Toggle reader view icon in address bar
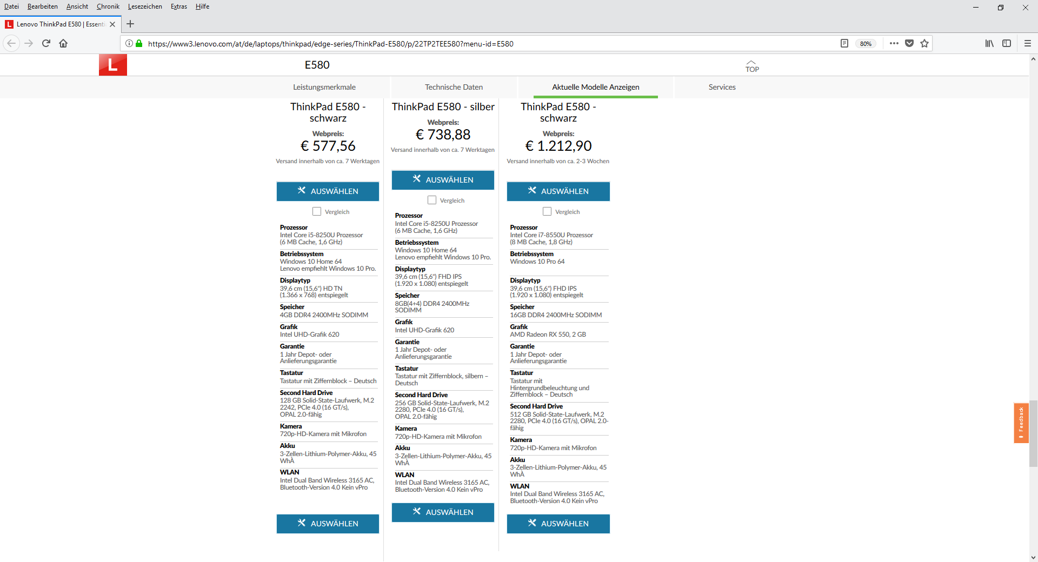The height and width of the screenshot is (562, 1038). pos(844,43)
